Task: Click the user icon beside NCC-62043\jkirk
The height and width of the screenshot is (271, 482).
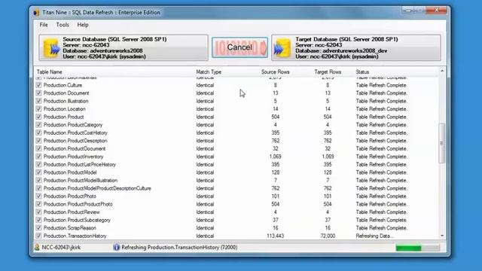Action: [37, 248]
